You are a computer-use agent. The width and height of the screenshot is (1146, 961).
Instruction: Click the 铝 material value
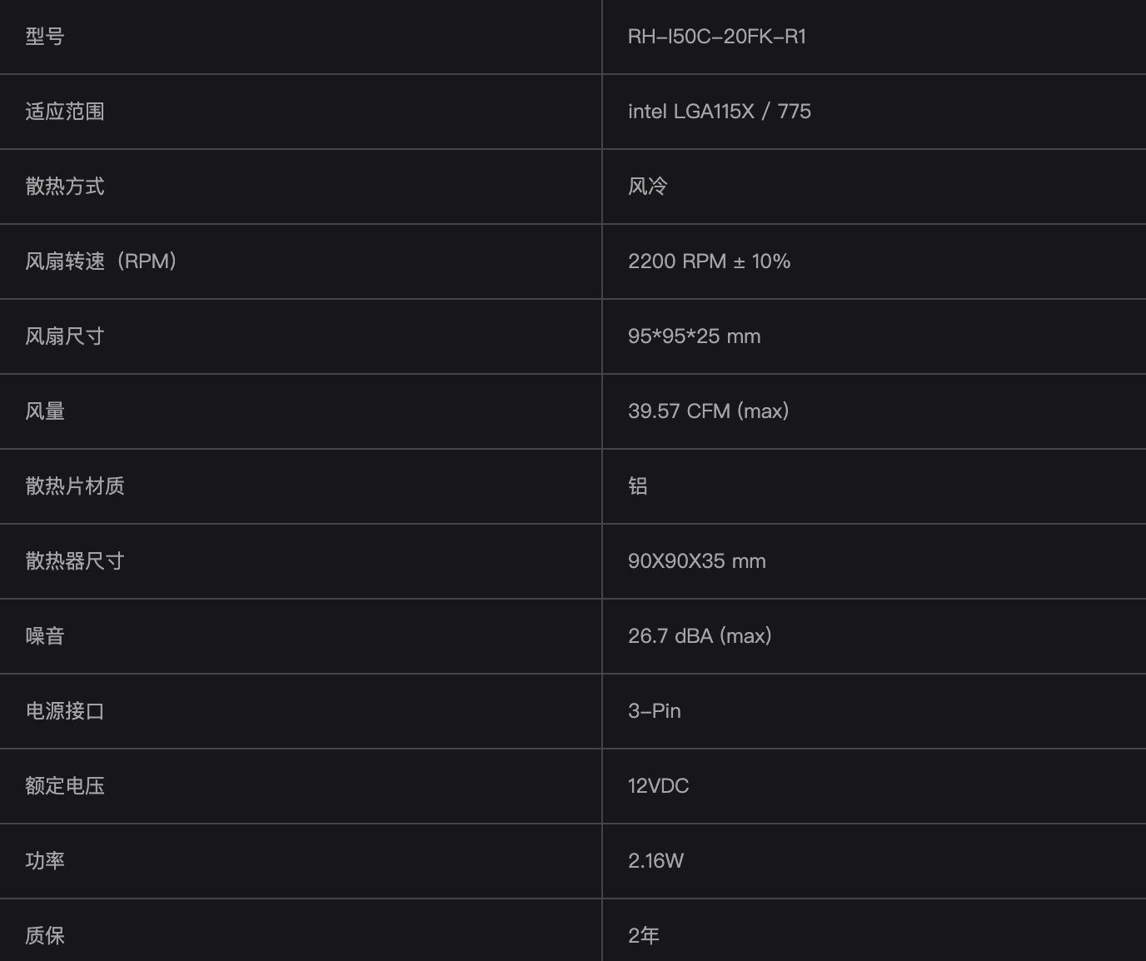pyautogui.click(x=638, y=486)
